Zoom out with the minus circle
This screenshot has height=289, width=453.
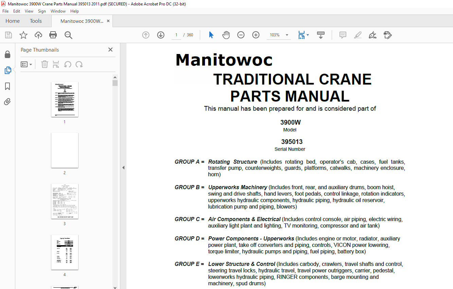241,35
